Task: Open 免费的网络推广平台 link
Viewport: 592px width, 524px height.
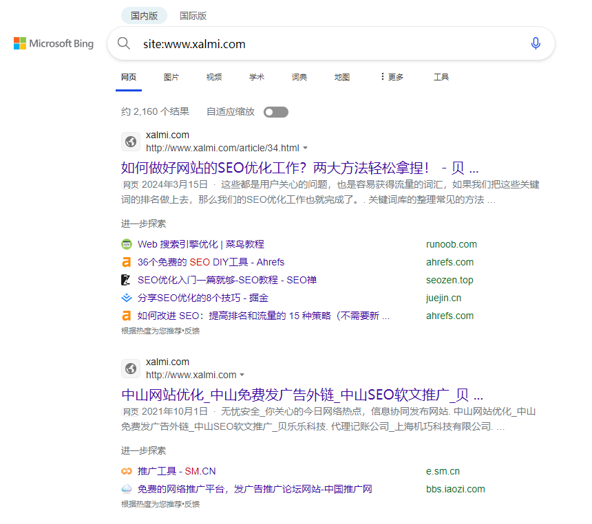Action: 255,490
